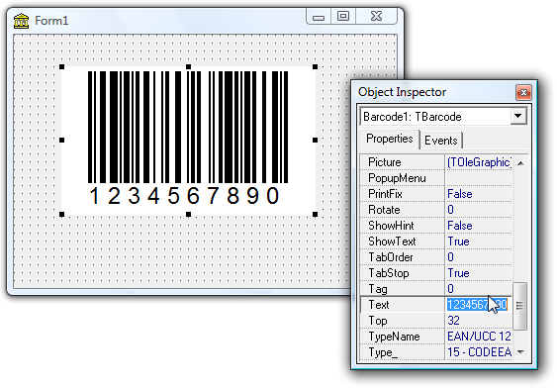Switch to the Events tab
Screen dimensions: 557x388
point(441,141)
